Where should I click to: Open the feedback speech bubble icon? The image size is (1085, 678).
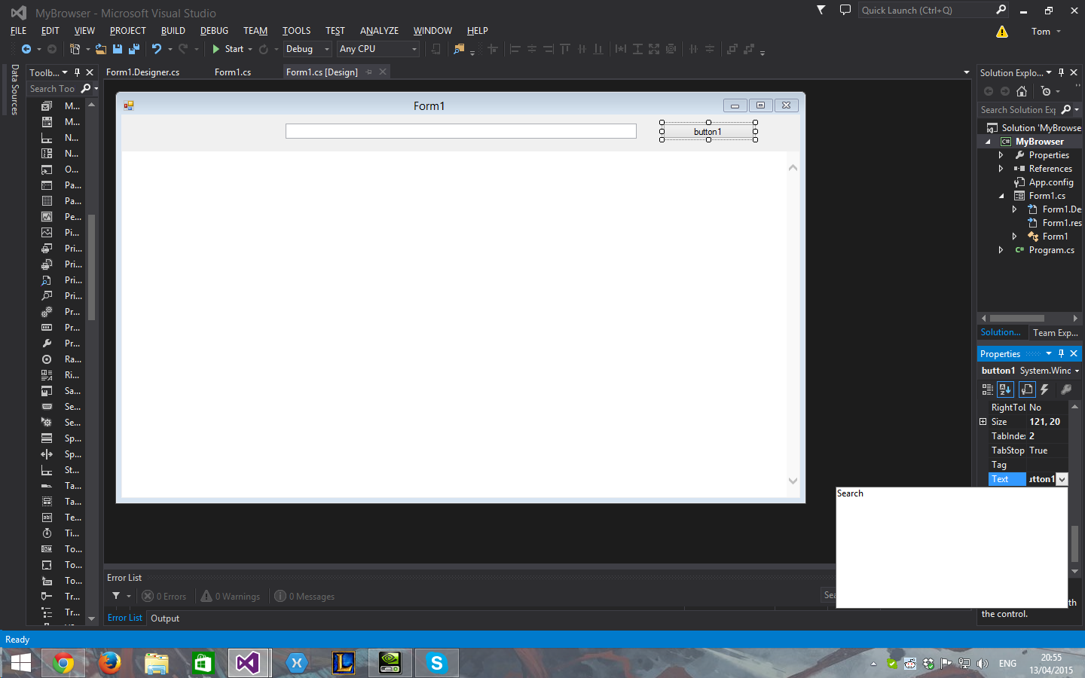tap(845, 10)
